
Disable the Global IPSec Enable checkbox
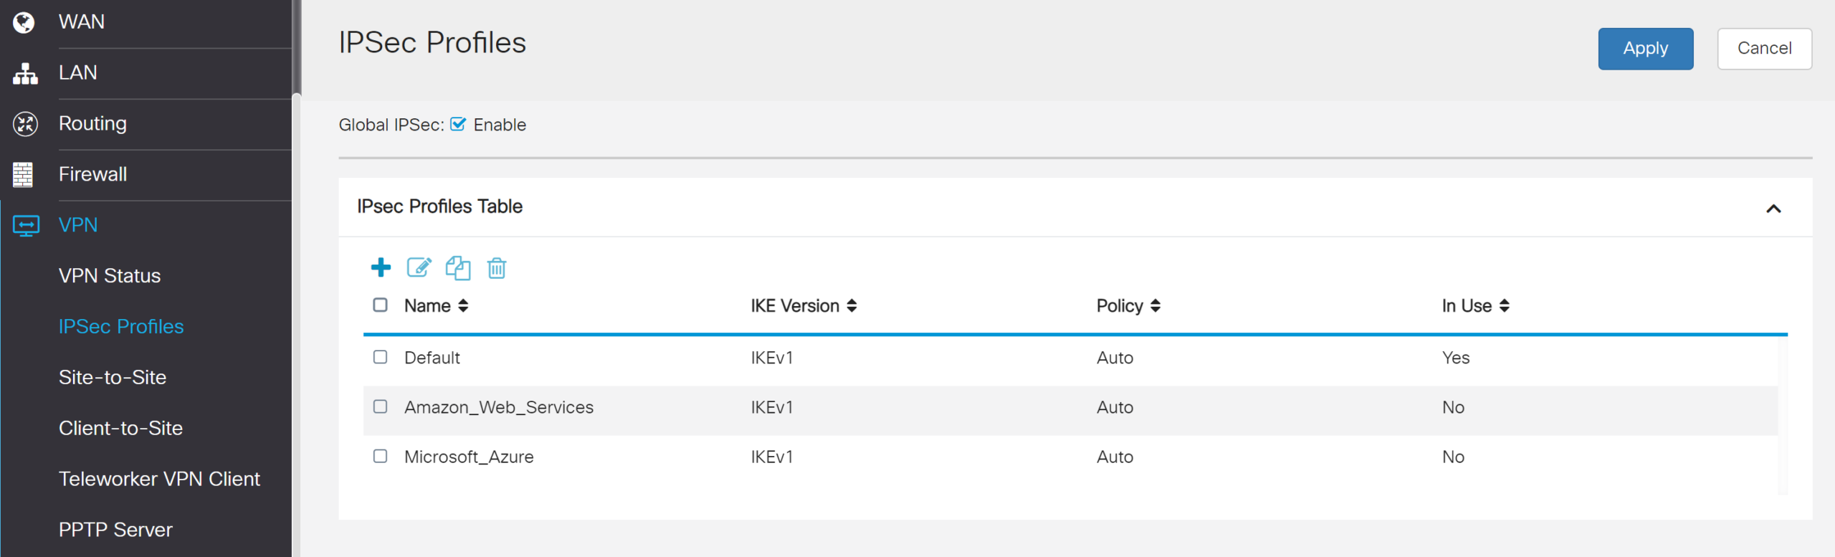point(458,124)
